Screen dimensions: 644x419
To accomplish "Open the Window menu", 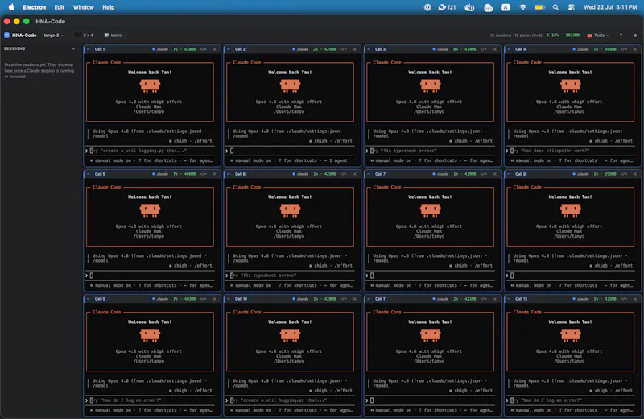I will (x=84, y=7).
